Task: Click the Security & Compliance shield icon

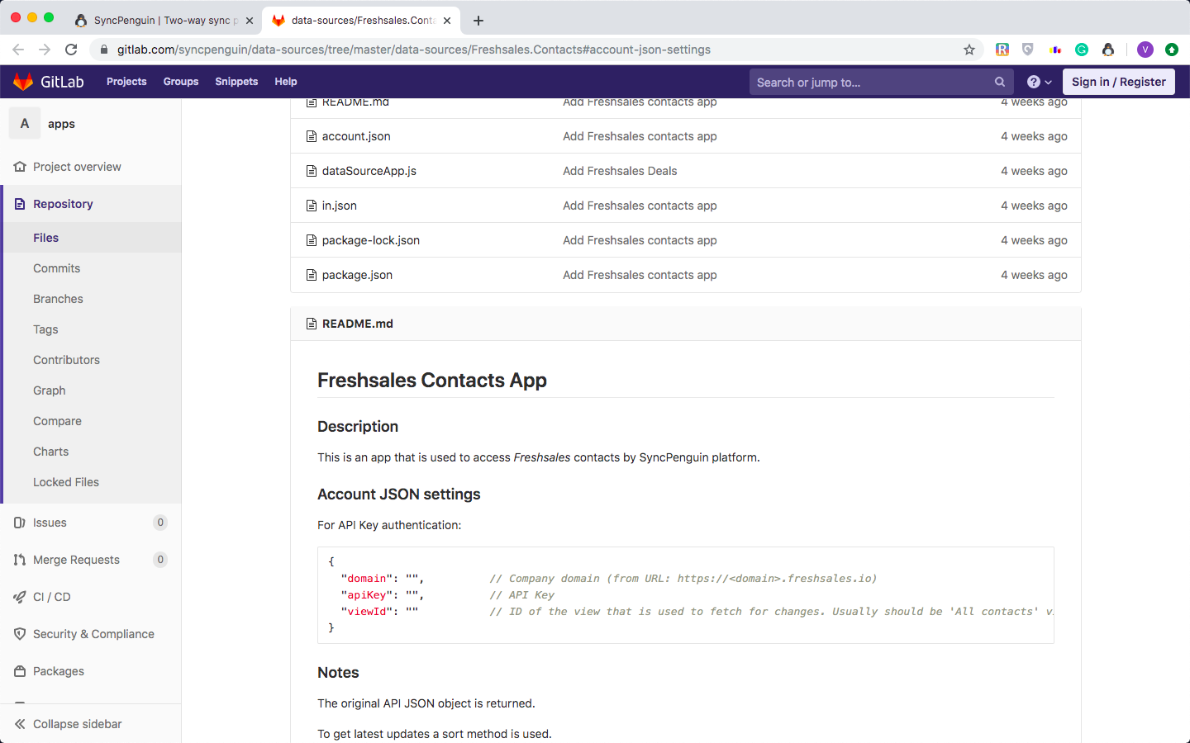Action: tap(20, 634)
